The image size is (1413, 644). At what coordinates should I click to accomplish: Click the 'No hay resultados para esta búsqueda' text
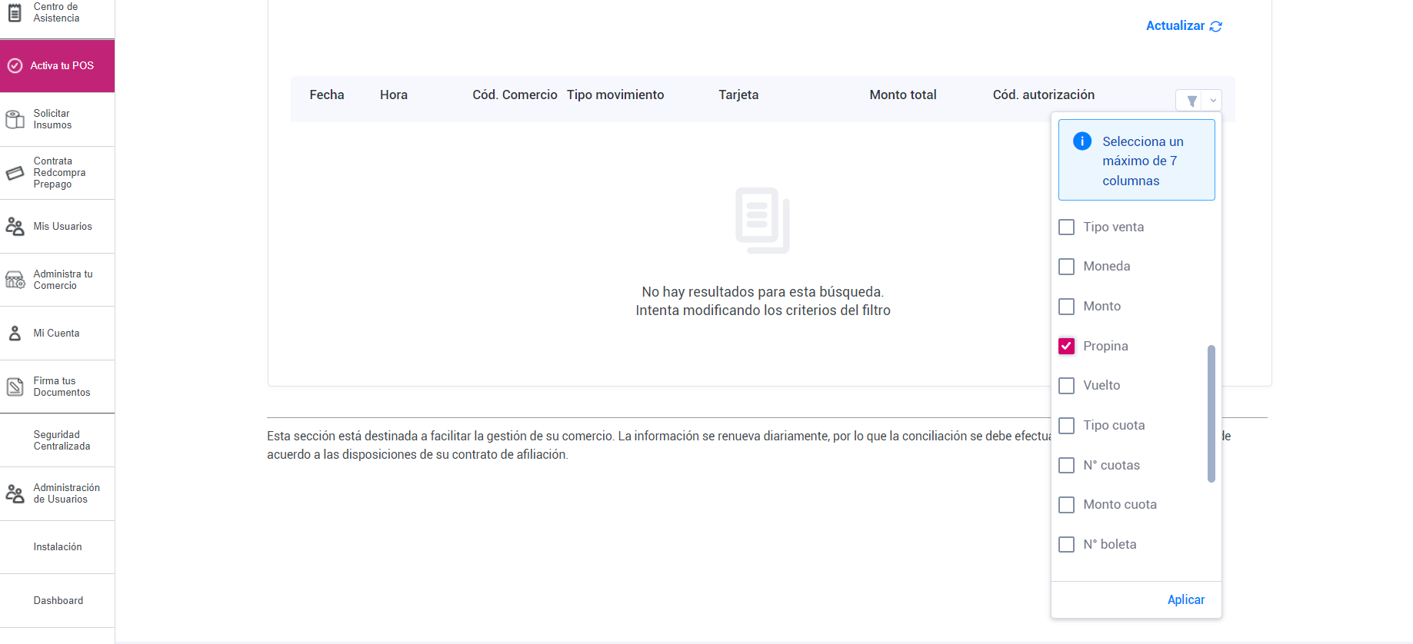pyautogui.click(x=763, y=292)
